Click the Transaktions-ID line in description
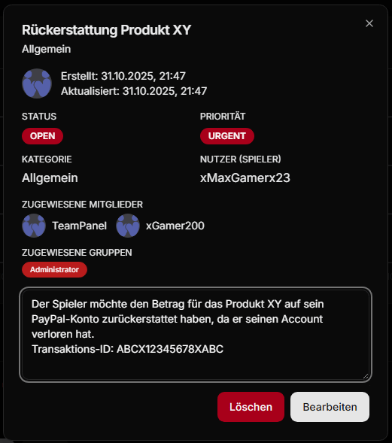Image resolution: width=392 pixels, height=443 pixels. click(x=127, y=349)
